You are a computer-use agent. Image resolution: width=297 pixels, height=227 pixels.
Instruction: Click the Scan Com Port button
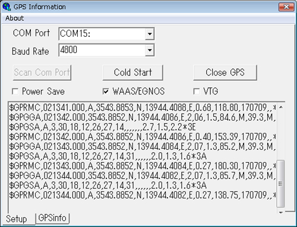coord(42,72)
